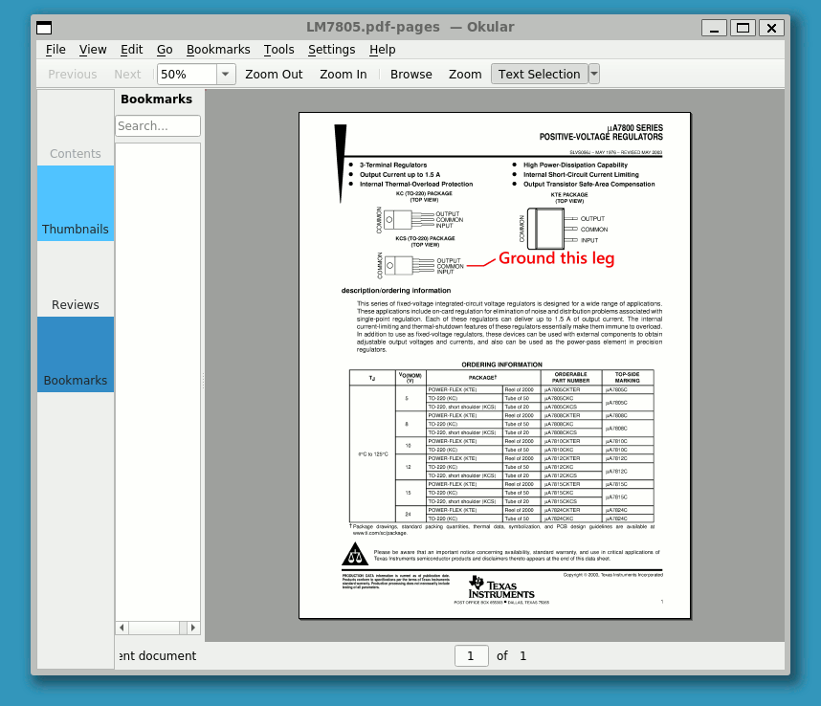This screenshot has width=821, height=706.
Task: Click the bookmarks Search field
Action: [x=158, y=126]
